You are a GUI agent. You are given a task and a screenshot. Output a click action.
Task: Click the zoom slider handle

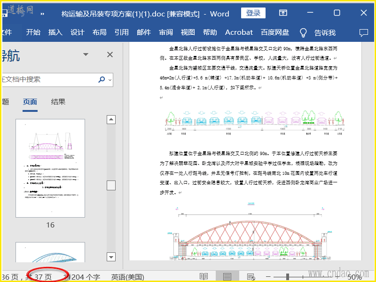coord(288,277)
